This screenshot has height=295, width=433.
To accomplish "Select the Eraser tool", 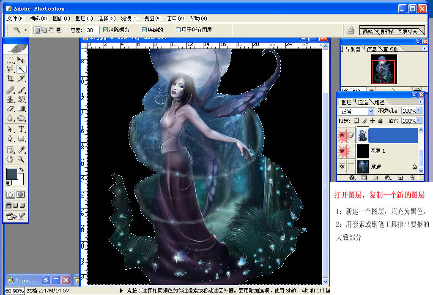I will click(x=10, y=108).
